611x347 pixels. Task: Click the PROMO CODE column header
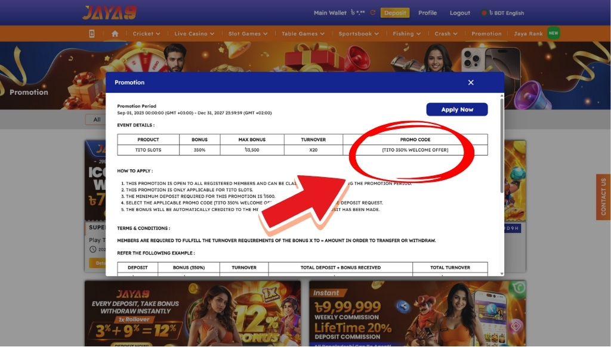pos(415,140)
